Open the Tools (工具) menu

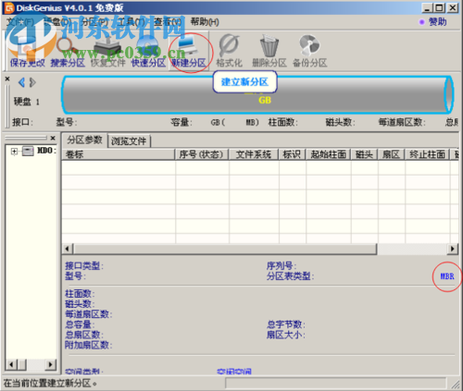point(131,22)
